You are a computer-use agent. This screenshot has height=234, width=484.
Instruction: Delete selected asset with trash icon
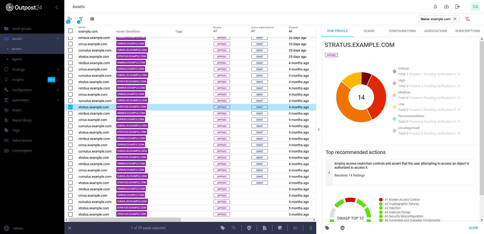pos(310,228)
